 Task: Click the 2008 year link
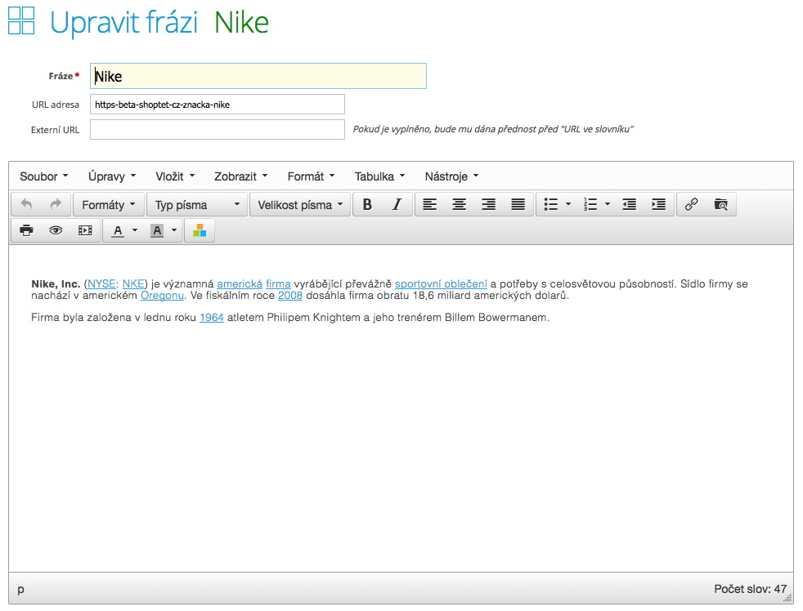(x=289, y=295)
